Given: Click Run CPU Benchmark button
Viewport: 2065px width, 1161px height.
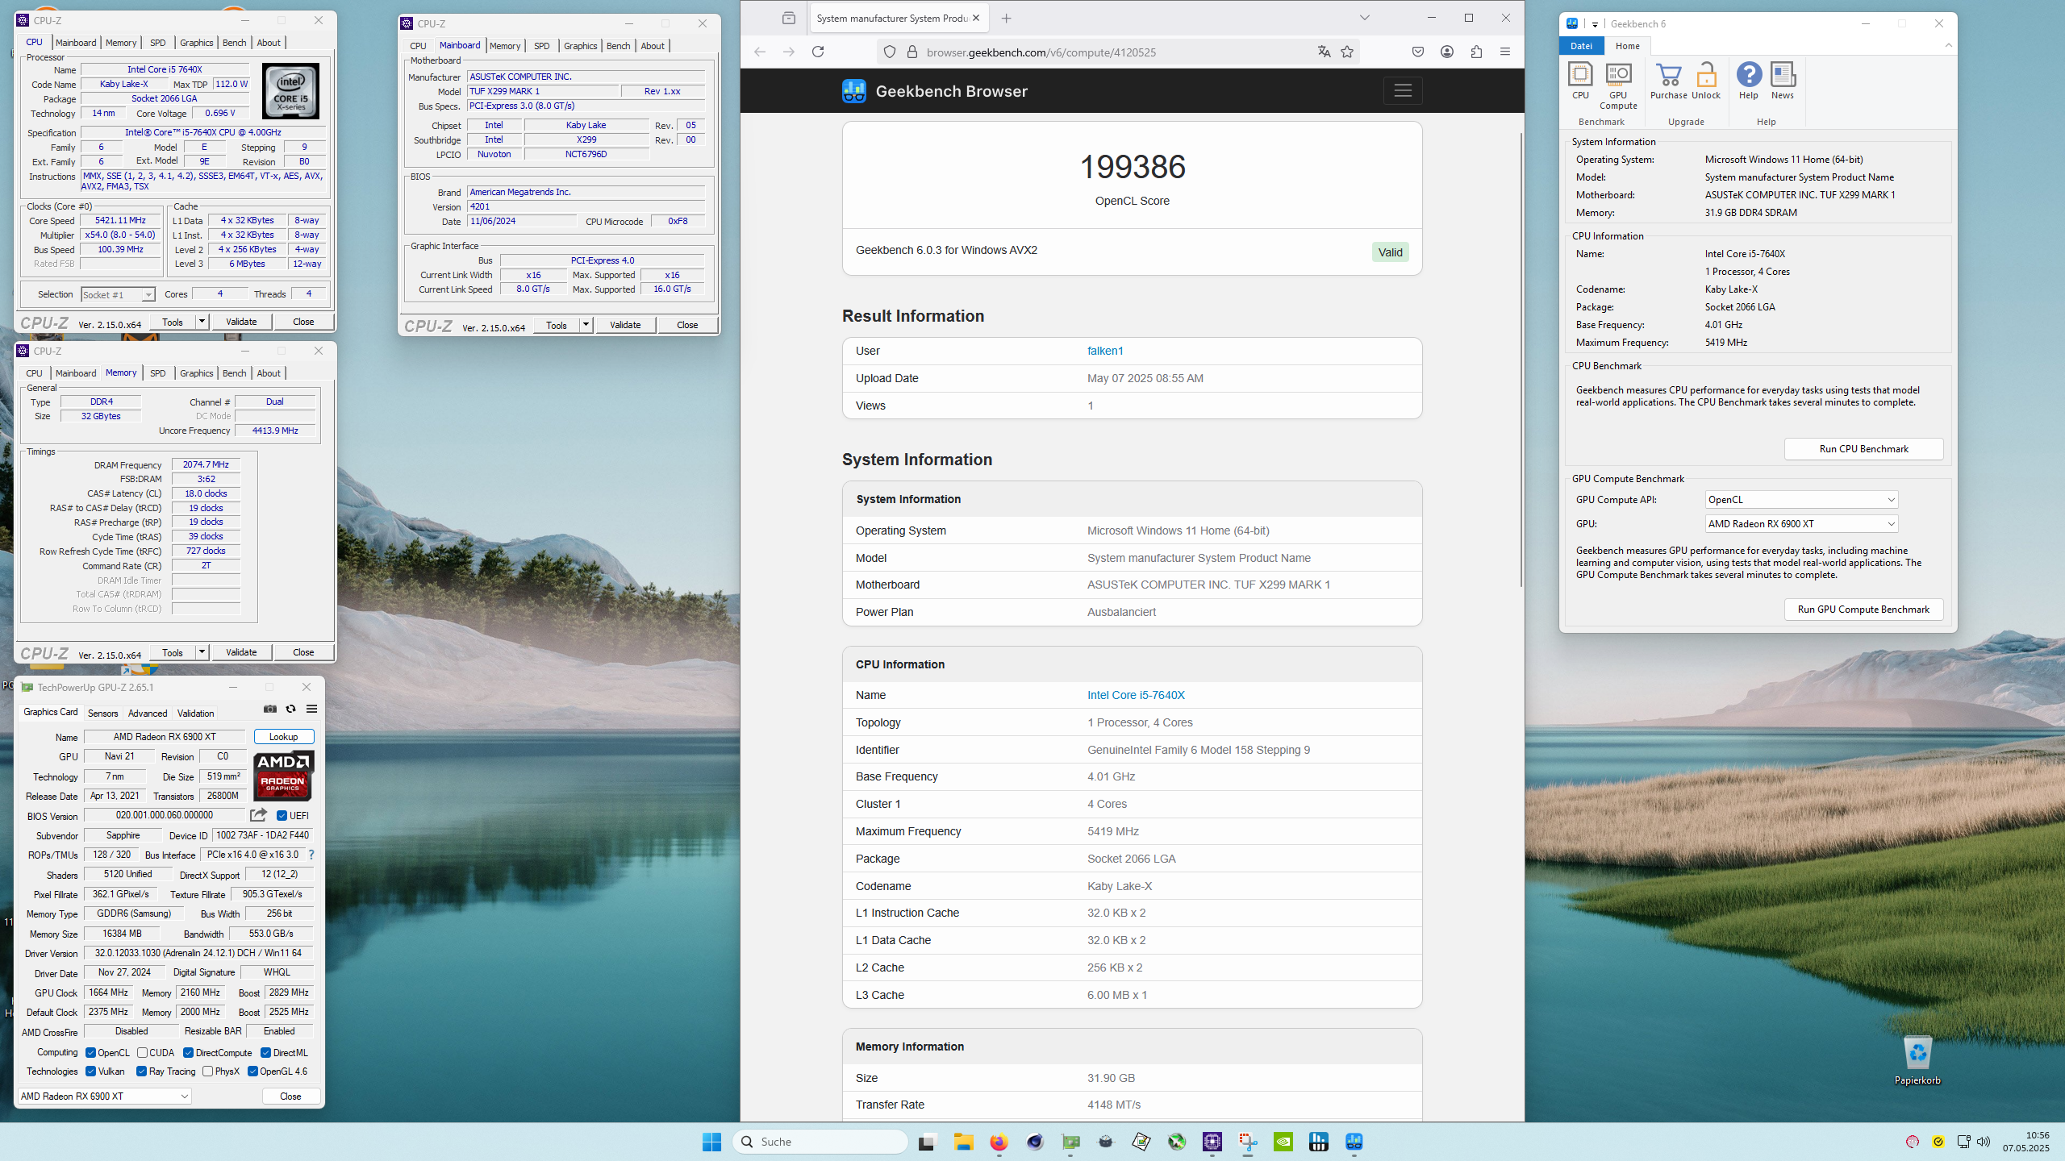Looking at the screenshot, I should (1863, 449).
